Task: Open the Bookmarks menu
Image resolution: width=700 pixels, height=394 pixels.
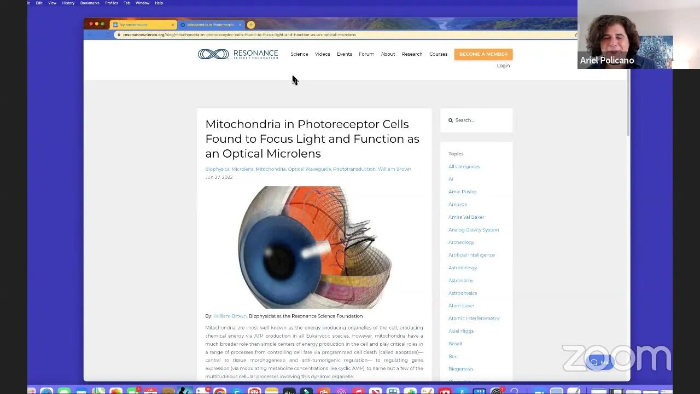Action: 90,3
